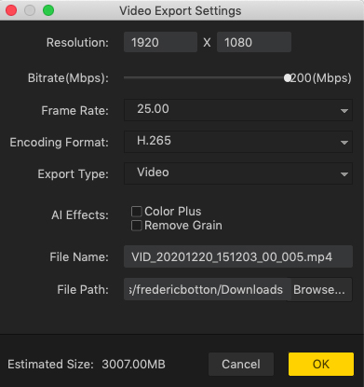Click OK to confirm export
Image resolution: width=364 pixels, height=387 pixels.
point(321,364)
